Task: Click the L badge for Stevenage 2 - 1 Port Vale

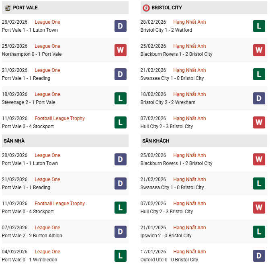Action: point(121,98)
